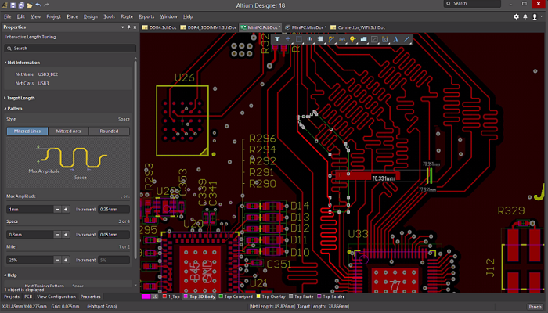The width and height of the screenshot is (548, 313).
Task: Collapse the Net Information section
Action: tap(5, 63)
